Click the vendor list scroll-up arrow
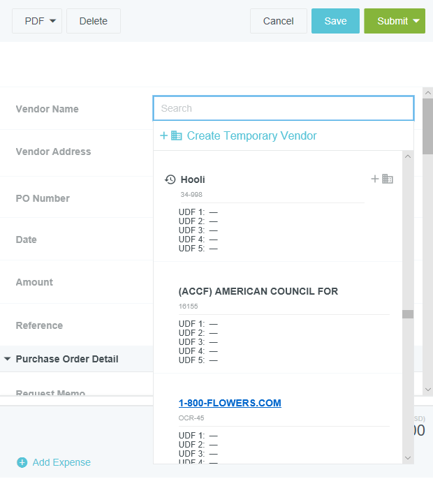433x479 pixels. tap(408, 157)
